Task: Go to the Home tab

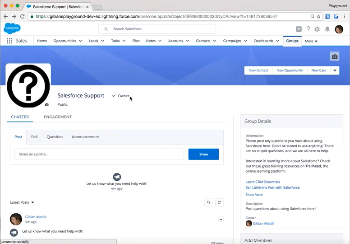Action: click(x=42, y=41)
